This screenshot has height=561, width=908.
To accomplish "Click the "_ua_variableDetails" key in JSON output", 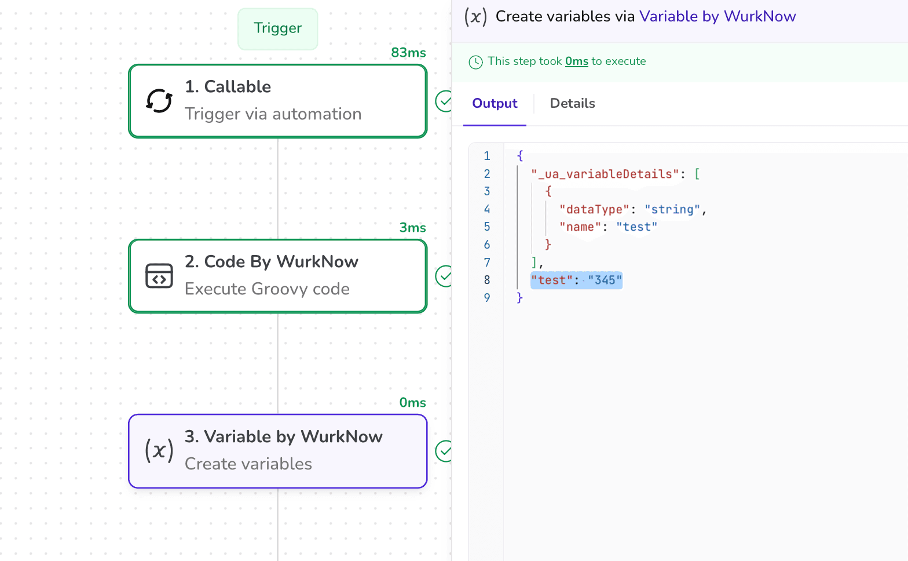I will coord(605,174).
